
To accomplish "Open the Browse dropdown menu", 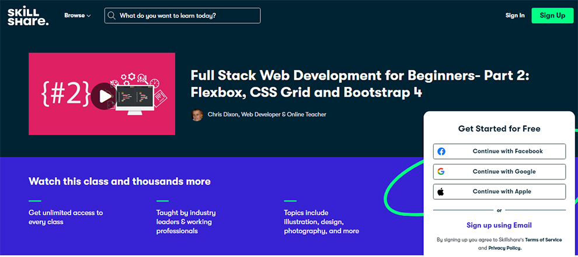I will 78,16.
